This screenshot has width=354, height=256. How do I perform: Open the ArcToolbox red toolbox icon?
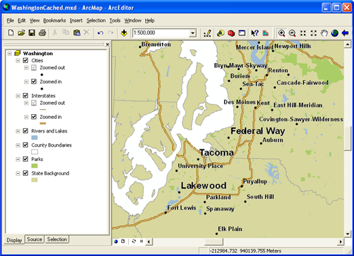pyautogui.click(x=231, y=33)
